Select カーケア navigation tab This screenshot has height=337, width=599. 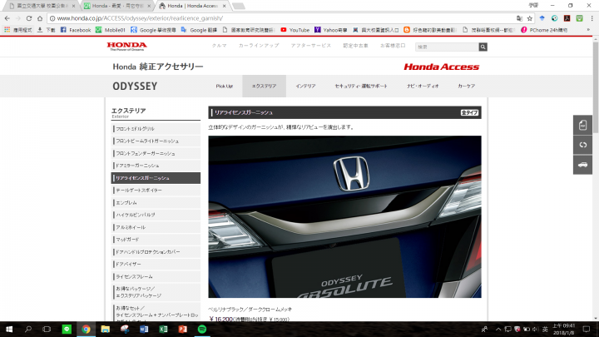tap(467, 86)
